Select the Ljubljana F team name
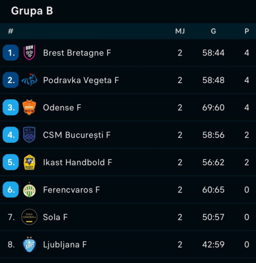Viewport: 256px width, 263px height. (x=65, y=244)
